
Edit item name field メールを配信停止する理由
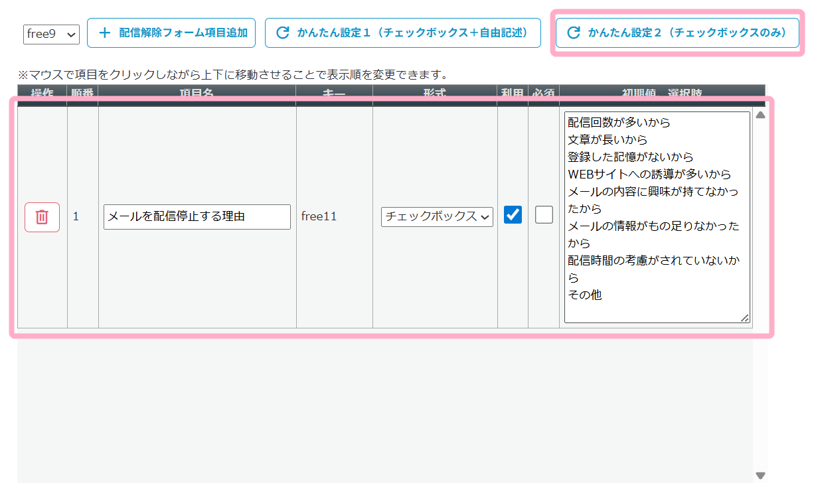197,216
